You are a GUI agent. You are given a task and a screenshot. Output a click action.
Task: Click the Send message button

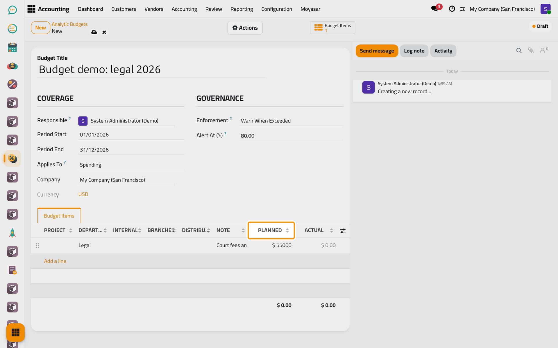pyautogui.click(x=377, y=51)
